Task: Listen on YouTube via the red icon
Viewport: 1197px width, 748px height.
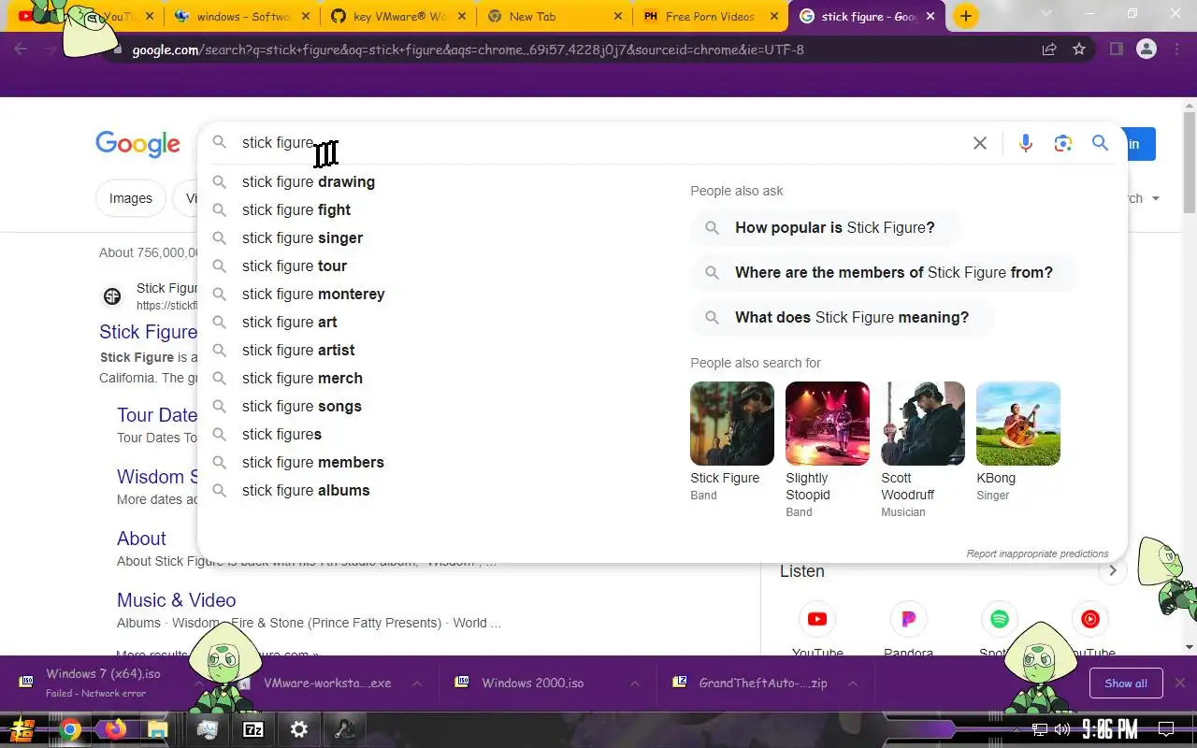Action: [817, 619]
